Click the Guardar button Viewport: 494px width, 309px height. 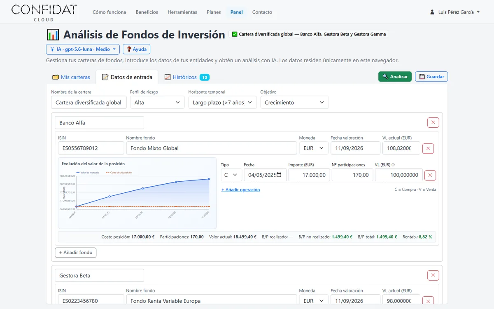(431, 77)
